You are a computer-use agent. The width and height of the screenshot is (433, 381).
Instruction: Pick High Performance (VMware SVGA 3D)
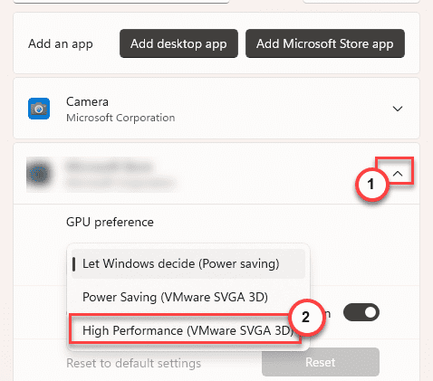[186, 330]
